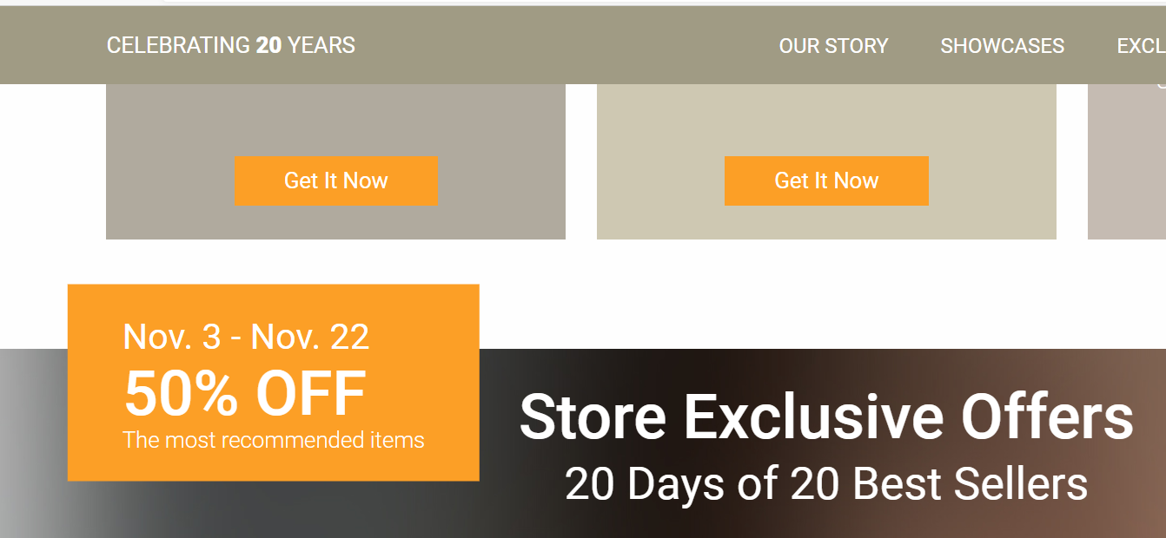Open the partially visible third product card
This screenshot has height=538, width=1166.
click(x=1127, y=165)
